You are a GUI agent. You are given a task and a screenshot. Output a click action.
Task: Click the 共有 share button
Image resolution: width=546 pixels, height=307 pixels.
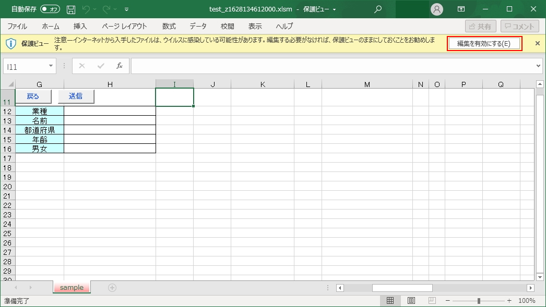tap(481, 27)
